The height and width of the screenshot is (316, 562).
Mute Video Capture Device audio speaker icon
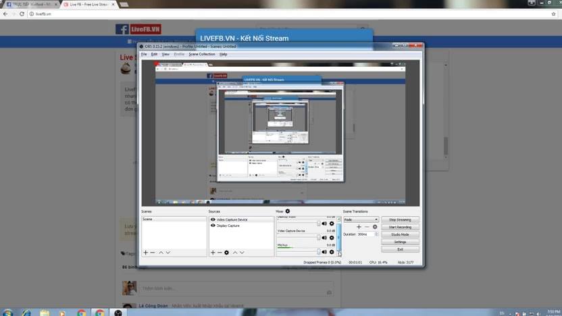tap(324, 238)
